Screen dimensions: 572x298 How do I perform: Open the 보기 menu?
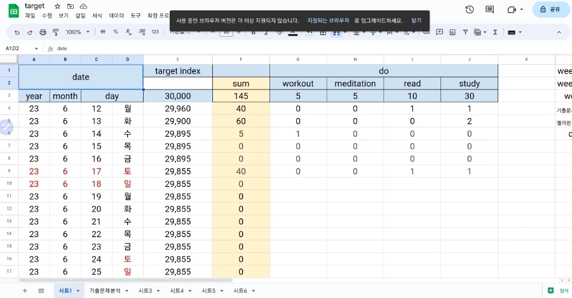(x=64, y=16)
